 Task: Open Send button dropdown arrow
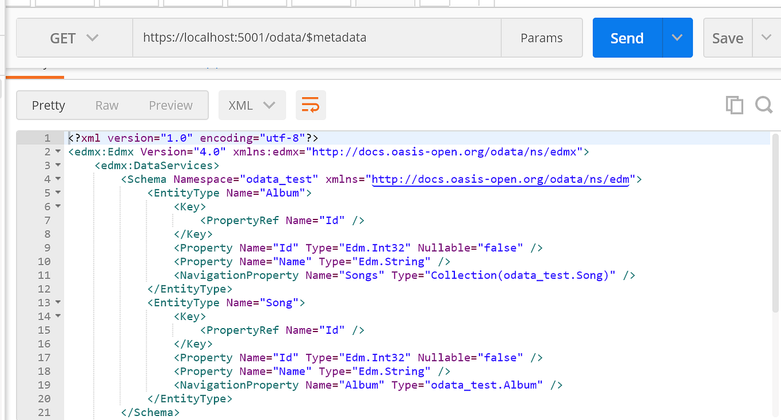pyautogui.click(x=677, y=38)
